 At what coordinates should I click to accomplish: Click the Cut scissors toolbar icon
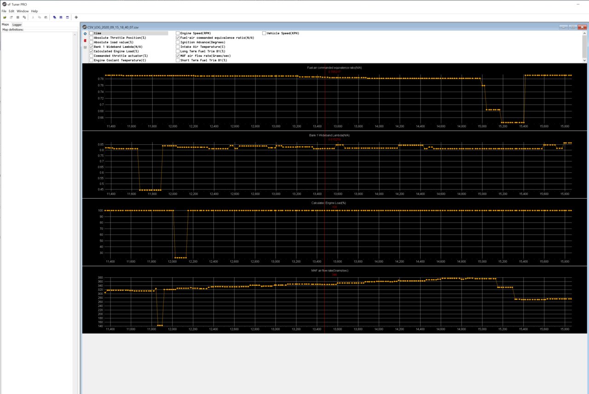tap(33, 17)
